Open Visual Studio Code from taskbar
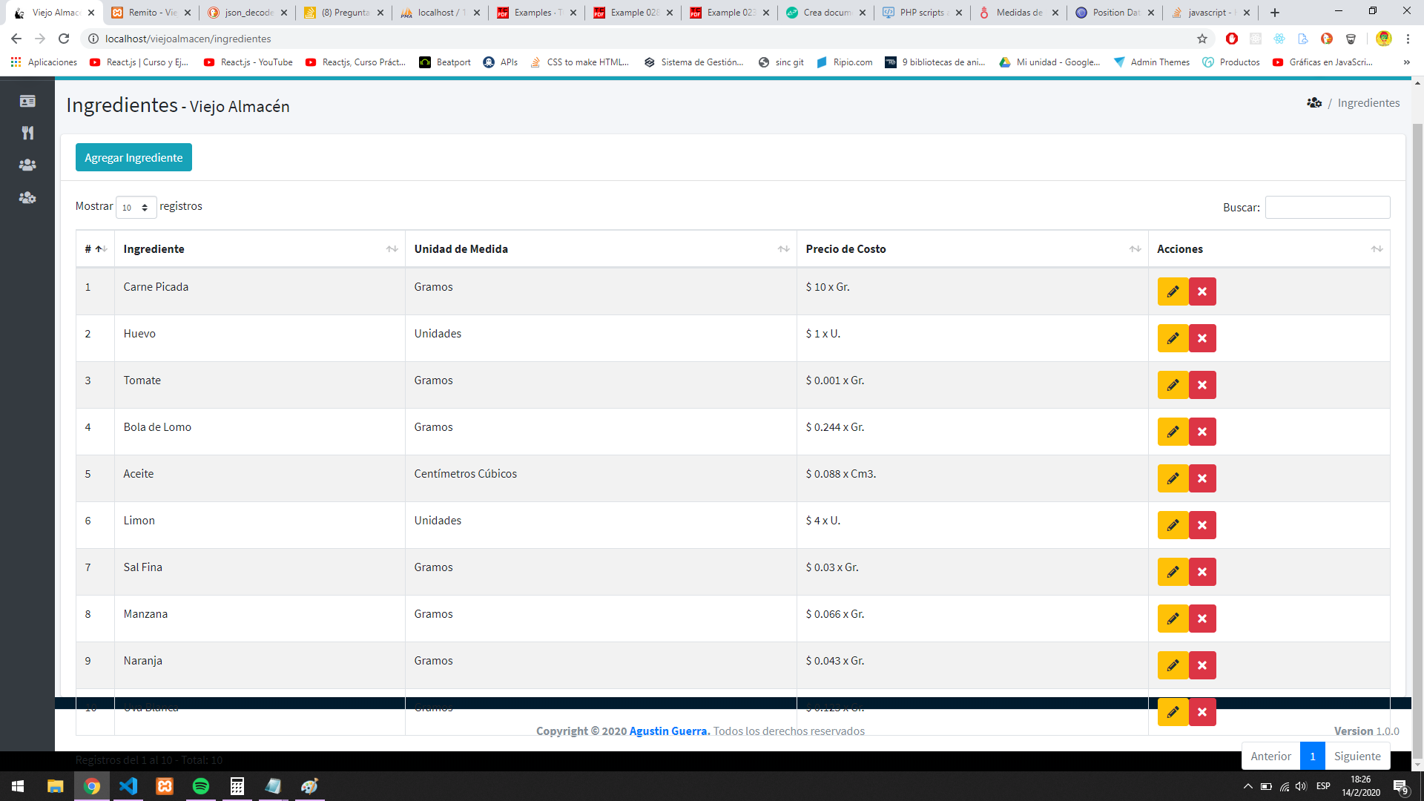This screenshot has width=1424, height=801. pos(128,786)
